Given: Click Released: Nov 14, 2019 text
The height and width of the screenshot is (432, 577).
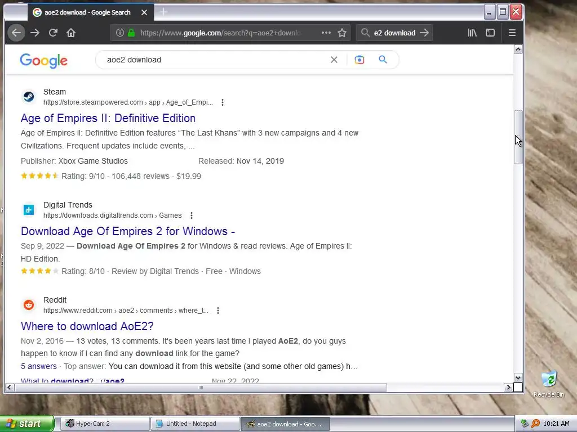Looking at the screenshot, I should (241, 161).
